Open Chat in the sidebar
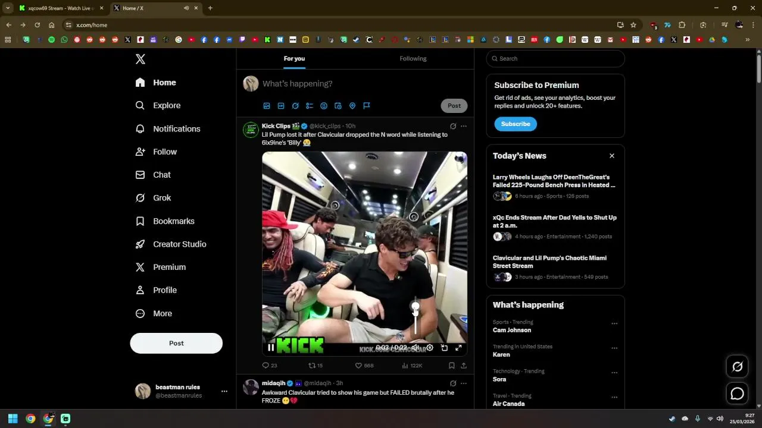This screenshot has width=762, height=428. click(x=154, y=175)
